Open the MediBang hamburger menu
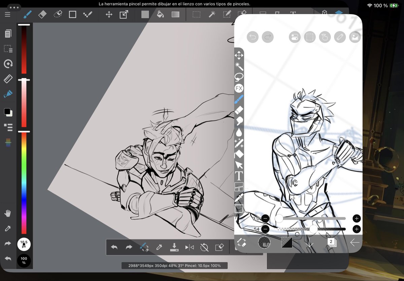Screen dimensions: 404x281 (7, 14)
